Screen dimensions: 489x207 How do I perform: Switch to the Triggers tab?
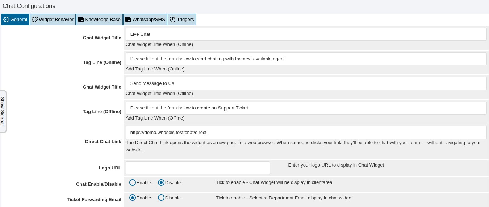tap(182, 20)
